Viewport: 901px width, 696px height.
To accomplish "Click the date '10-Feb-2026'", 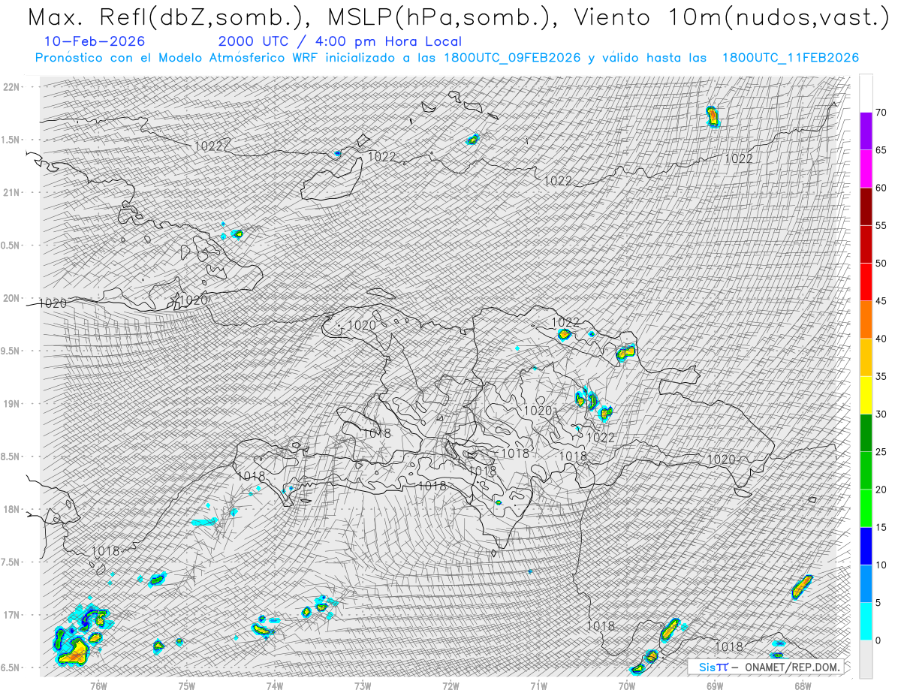I will tap(95, 41).
